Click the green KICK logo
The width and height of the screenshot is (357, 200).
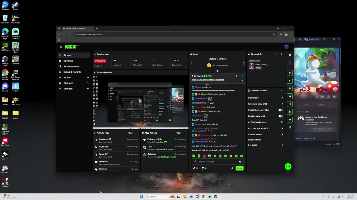tap(71, 47)
